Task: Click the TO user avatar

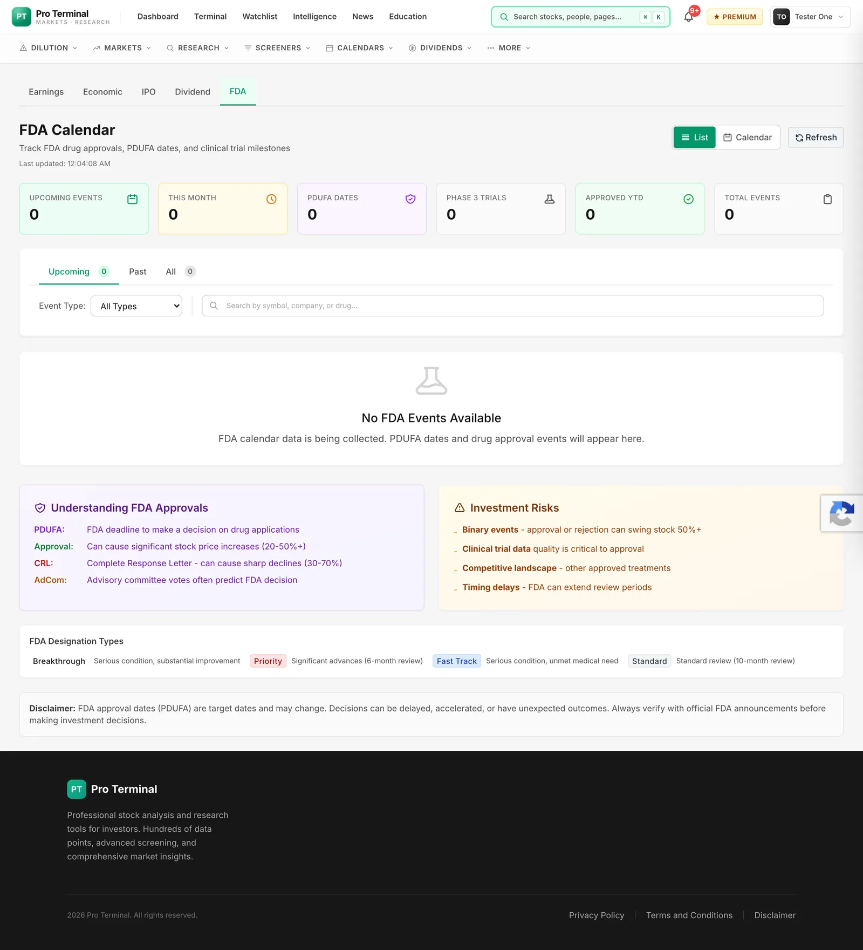Action: click(782, 17)
